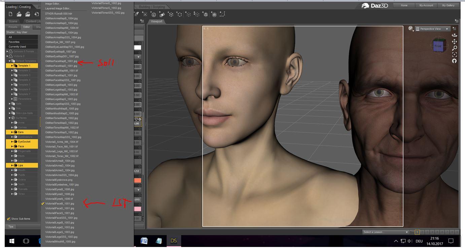This screenshot has height=250, width=465.
Task: Expand the Template 1 tree item
Action: (12, 66)
